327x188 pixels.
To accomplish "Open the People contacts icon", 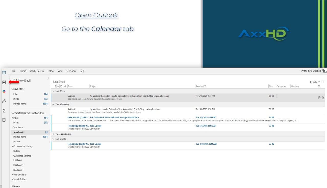I will [4, 101].
